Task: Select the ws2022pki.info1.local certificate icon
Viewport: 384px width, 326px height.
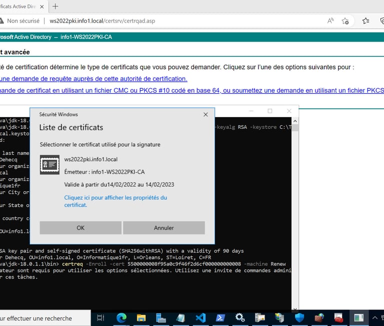Action: (49, 165)
